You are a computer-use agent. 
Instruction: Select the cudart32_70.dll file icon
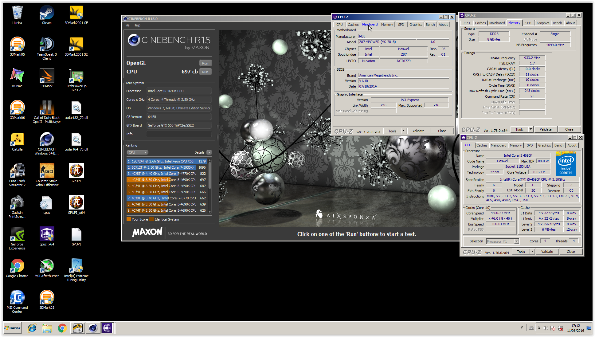click(76, 110)
